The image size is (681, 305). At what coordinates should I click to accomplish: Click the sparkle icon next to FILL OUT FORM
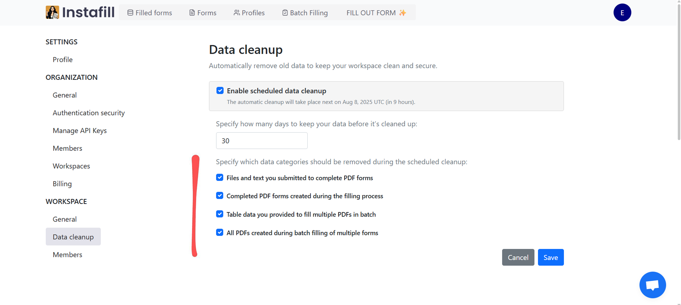coord(402,12)
